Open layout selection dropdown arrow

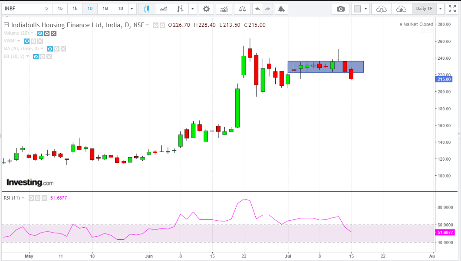pyautogui.click(x=366, y=9)
